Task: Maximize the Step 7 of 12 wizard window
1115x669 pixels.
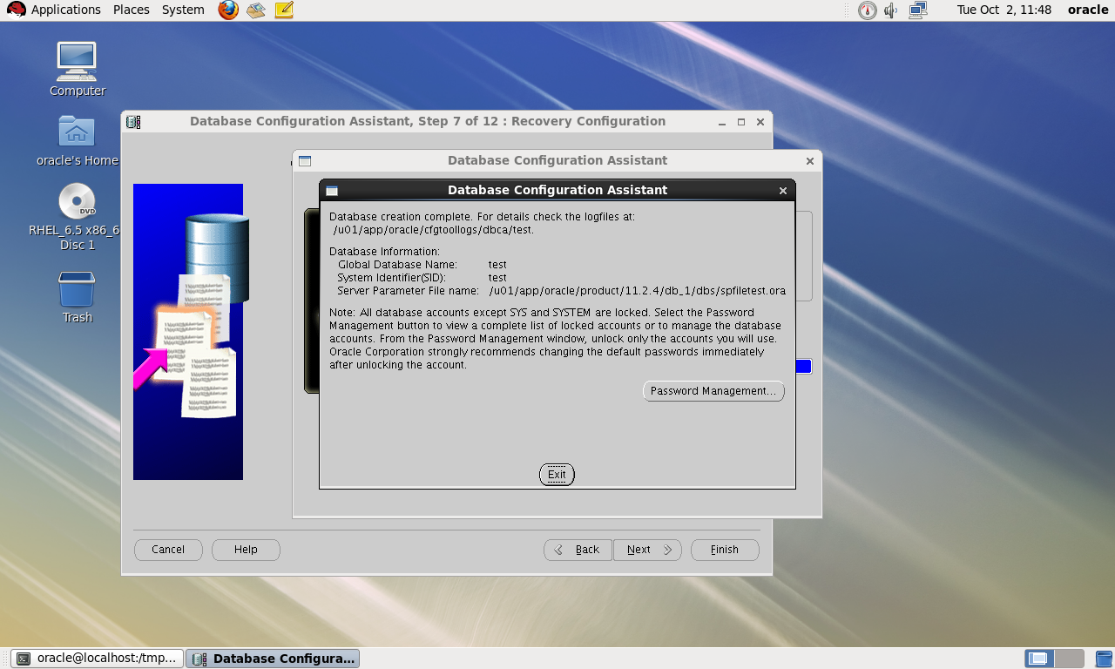Action: pyautogui.click(x=741, y=122)
